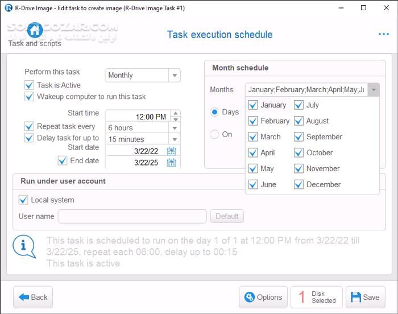Toggle Wakeup computer to run this task
This screenshot has width=398, height=314.
coord(30,97)
